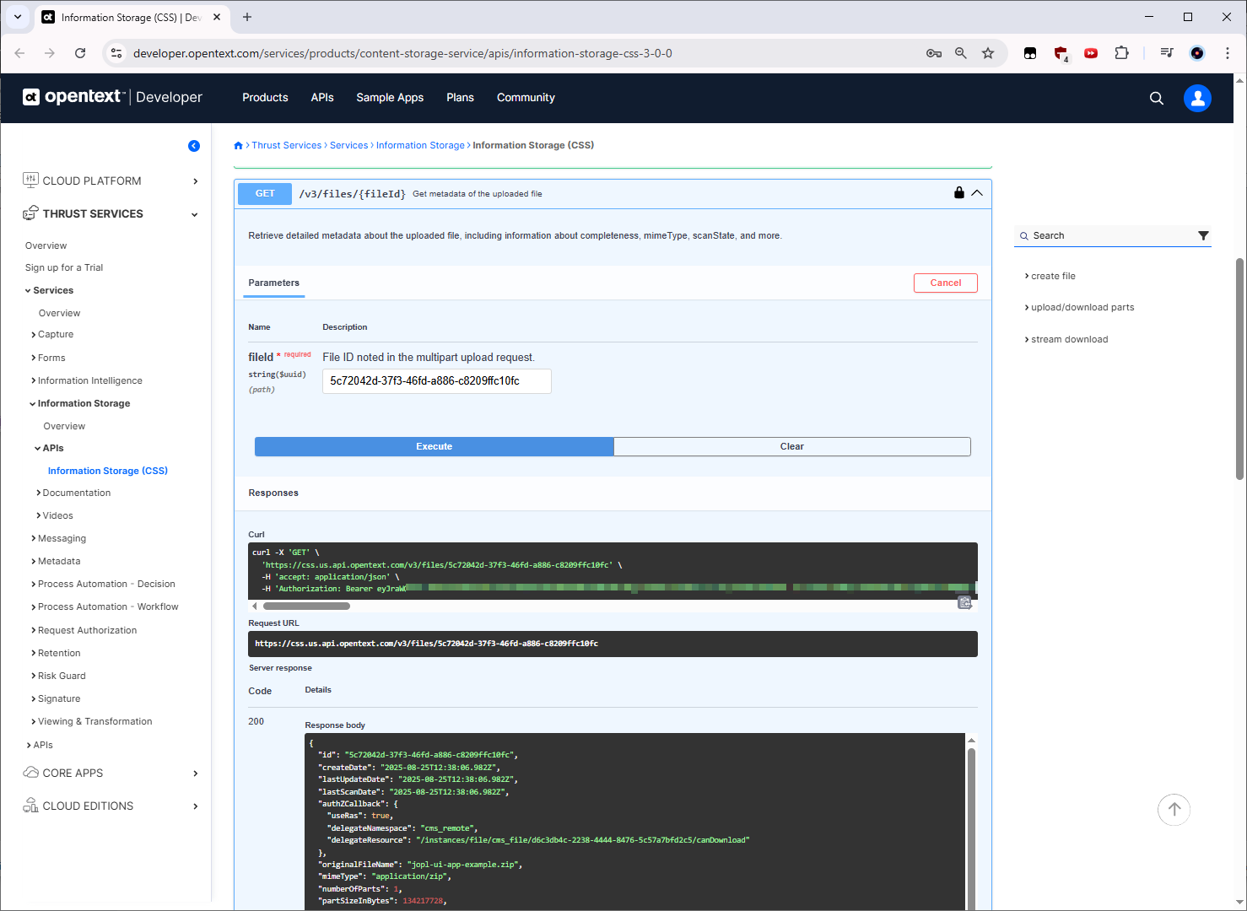This screenshot has width=1247, height=911.
Task: Open the Plans menu
Action: [460, 98]
